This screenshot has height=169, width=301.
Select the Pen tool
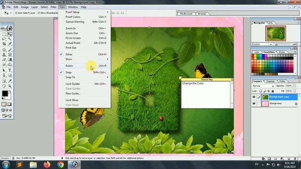coord(4,75)
